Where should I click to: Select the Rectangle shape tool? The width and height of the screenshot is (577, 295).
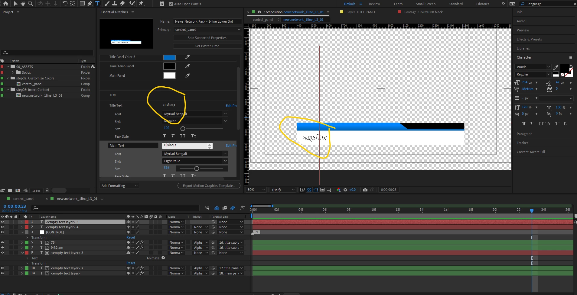[82, 4]
